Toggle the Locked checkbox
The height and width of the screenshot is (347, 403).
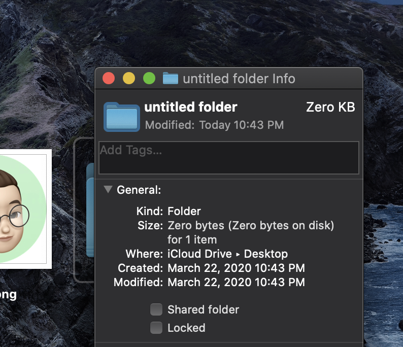[156, 328]
